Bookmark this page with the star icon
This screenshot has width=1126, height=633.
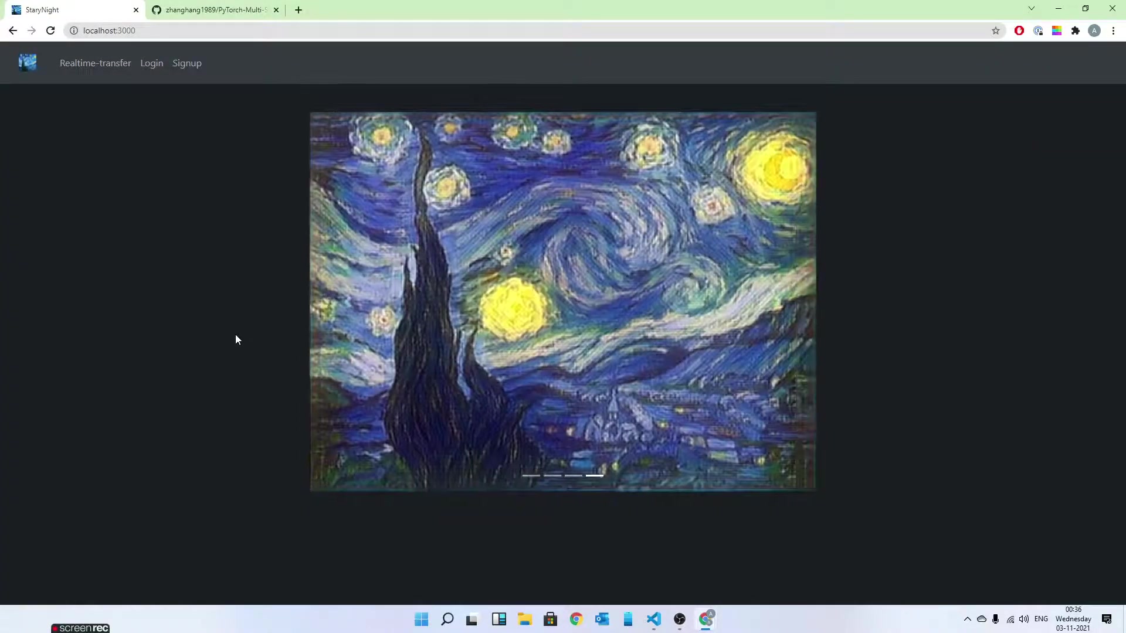pos(996,30)
